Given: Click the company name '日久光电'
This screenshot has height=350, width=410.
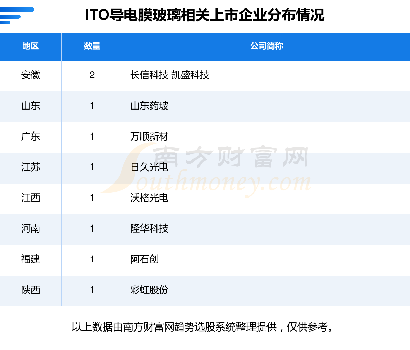Looking at the screenshot, I should tap(149, 167).
